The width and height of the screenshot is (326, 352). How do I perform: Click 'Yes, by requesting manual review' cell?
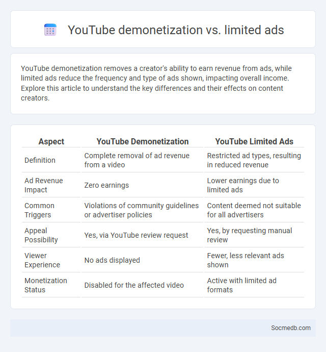pyautogui.click(x=249, y=235)
